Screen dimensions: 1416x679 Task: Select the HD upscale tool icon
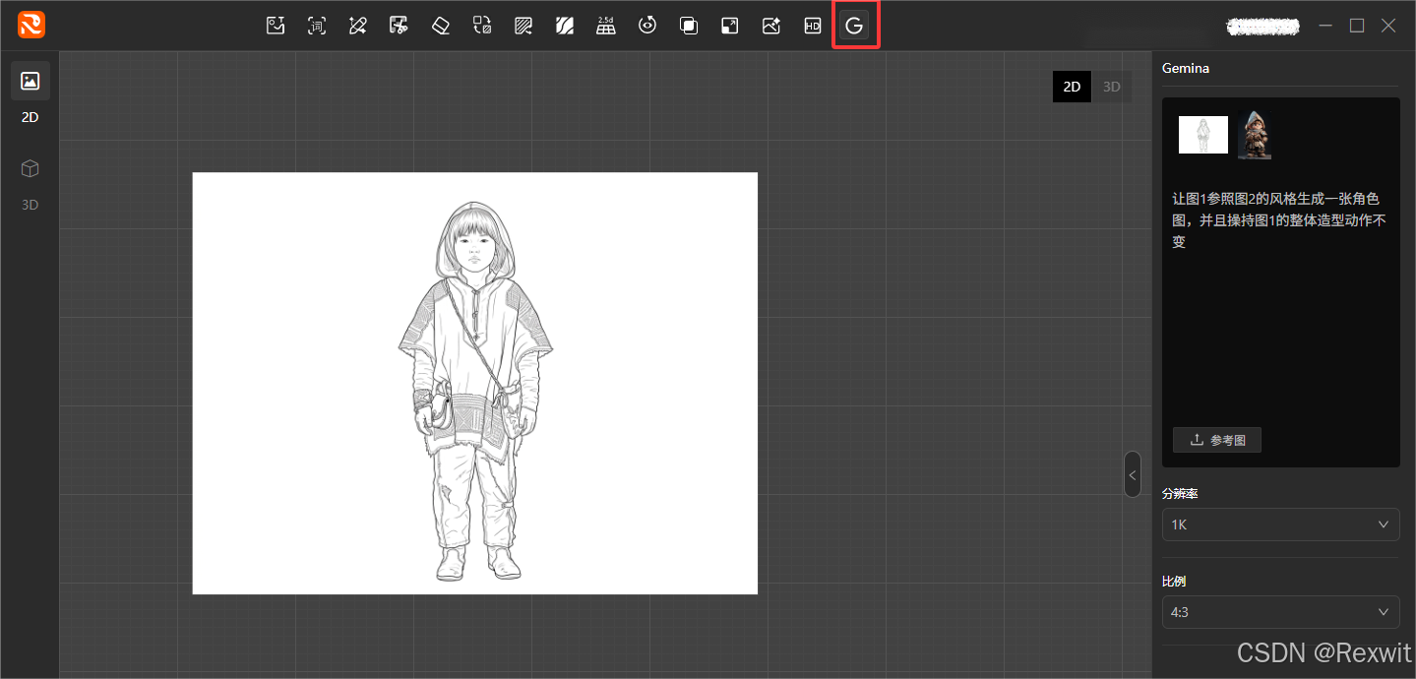click(x=812, y=26)
